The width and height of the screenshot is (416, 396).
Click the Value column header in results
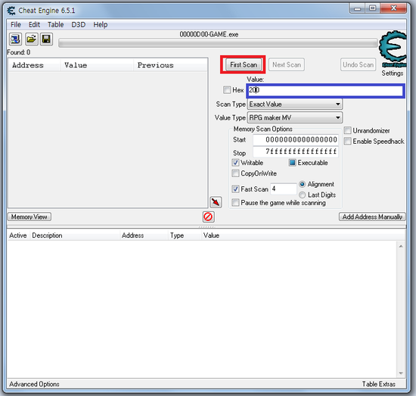point(97,65)
